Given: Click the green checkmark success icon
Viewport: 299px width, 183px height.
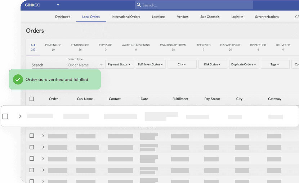Looking at the screenshot, I should point(18,79).
